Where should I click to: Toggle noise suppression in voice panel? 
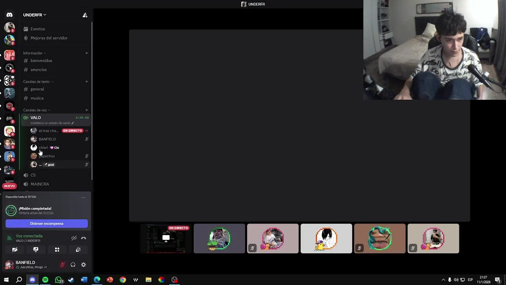tap(74, 238)
